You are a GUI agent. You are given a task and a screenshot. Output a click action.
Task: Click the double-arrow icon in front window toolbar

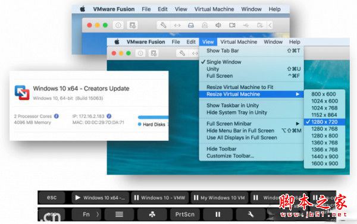(x=195, y=53)
